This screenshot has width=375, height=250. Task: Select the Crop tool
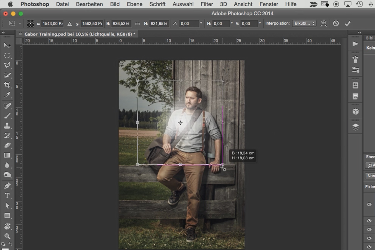(x=7, y=85)
